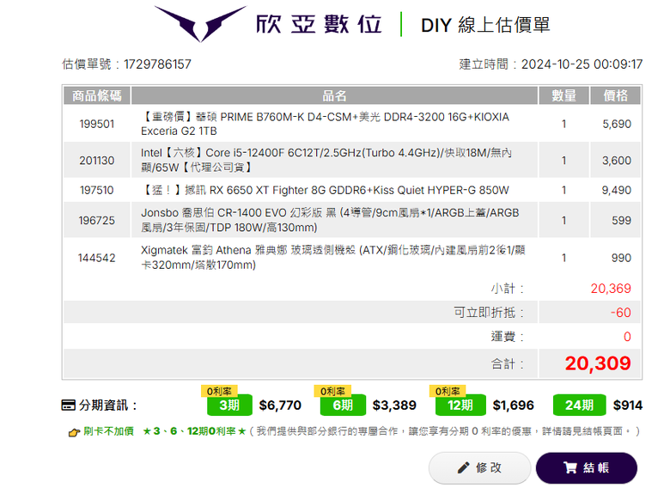The image size is (670, 500).
Task: Click the 0利率 badge above 3期
Action: point(219,391)
